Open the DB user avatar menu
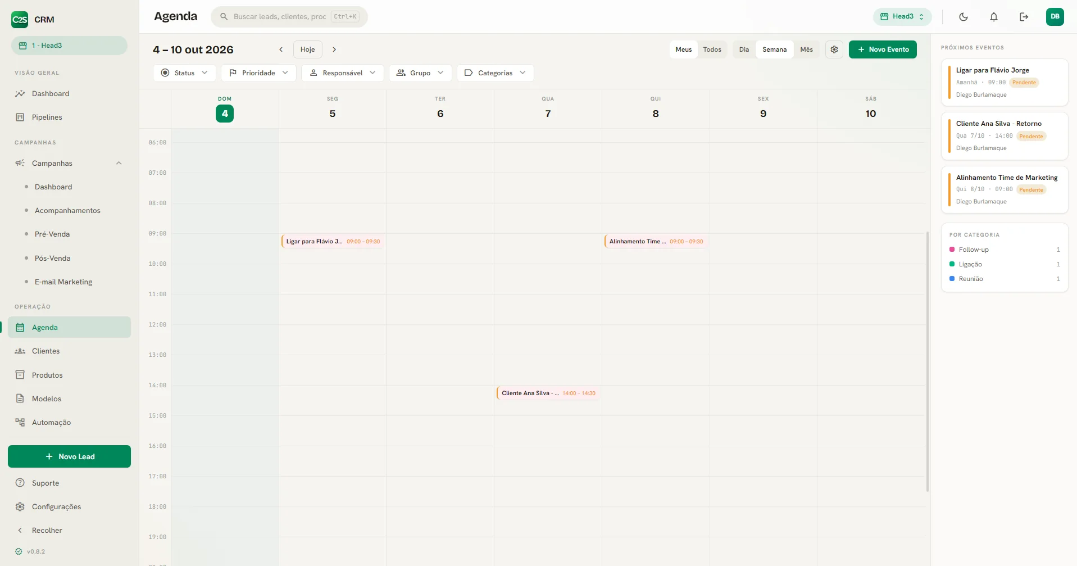Screen dimensions: 1077x566 tap(1055, 17)
